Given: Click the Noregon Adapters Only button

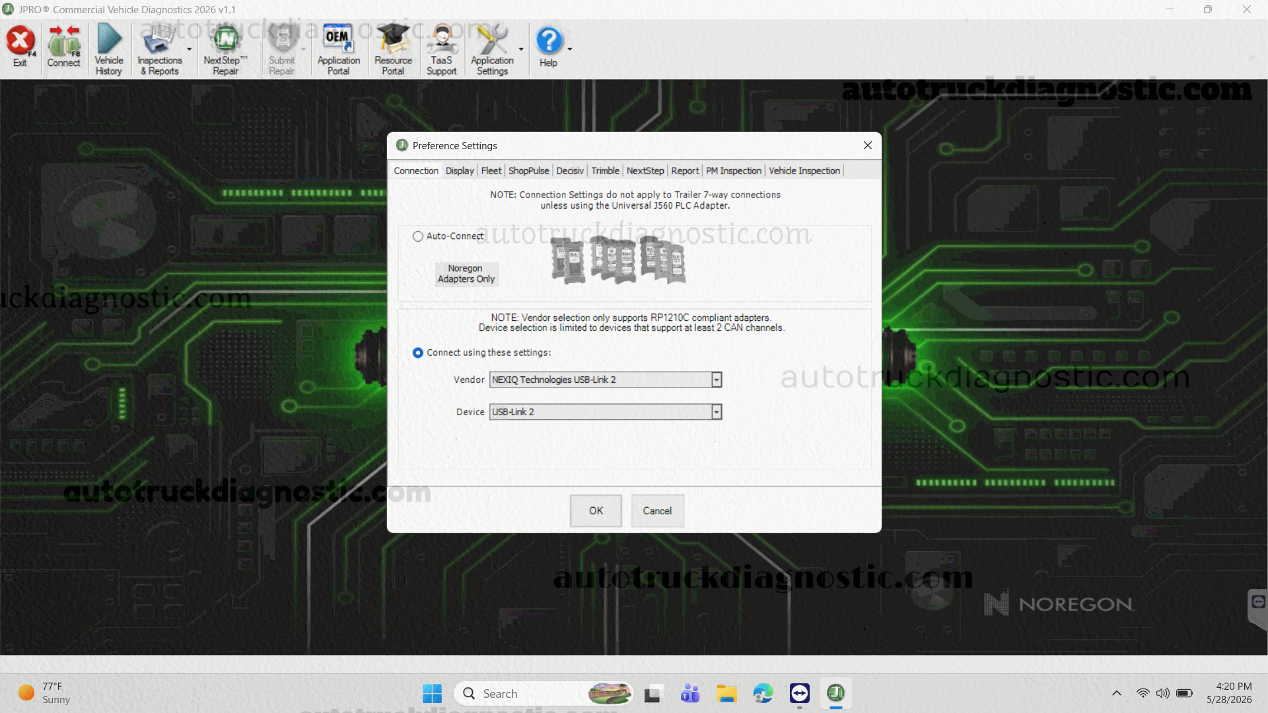Looking at the screenshot, I should pos(466,274).
